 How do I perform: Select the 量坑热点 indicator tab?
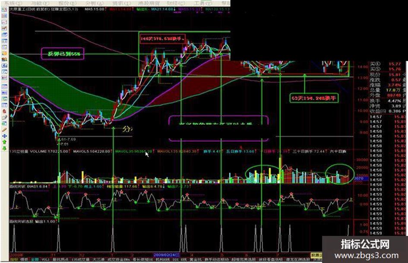coord(60,260)
